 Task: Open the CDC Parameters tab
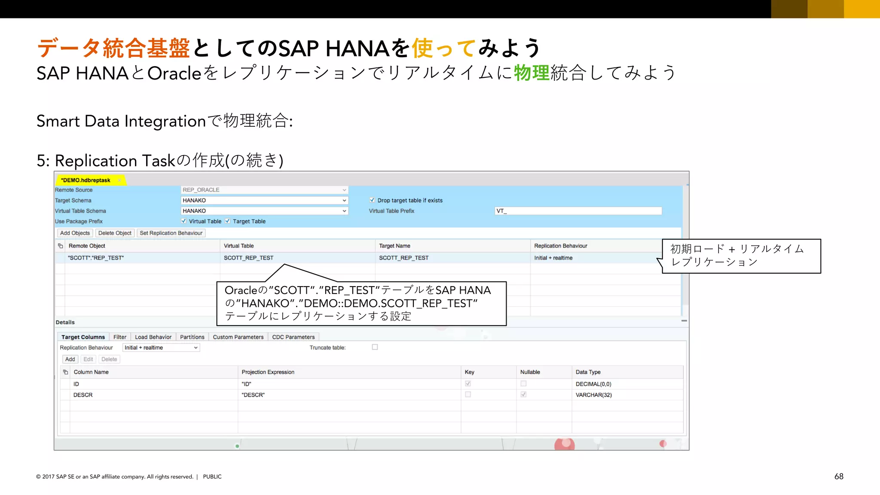coord(293,337)
